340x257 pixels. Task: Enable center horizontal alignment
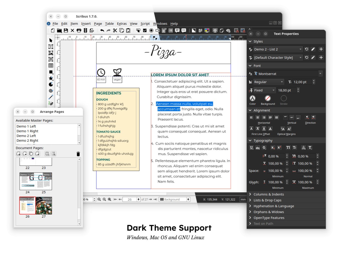pos(257,117)
